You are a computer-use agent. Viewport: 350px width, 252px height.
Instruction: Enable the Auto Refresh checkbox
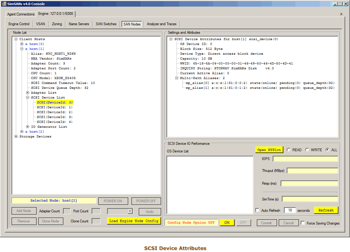coord(257,210)
